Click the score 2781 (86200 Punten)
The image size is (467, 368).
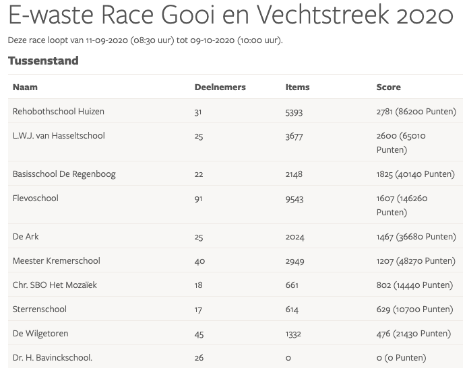416,111
